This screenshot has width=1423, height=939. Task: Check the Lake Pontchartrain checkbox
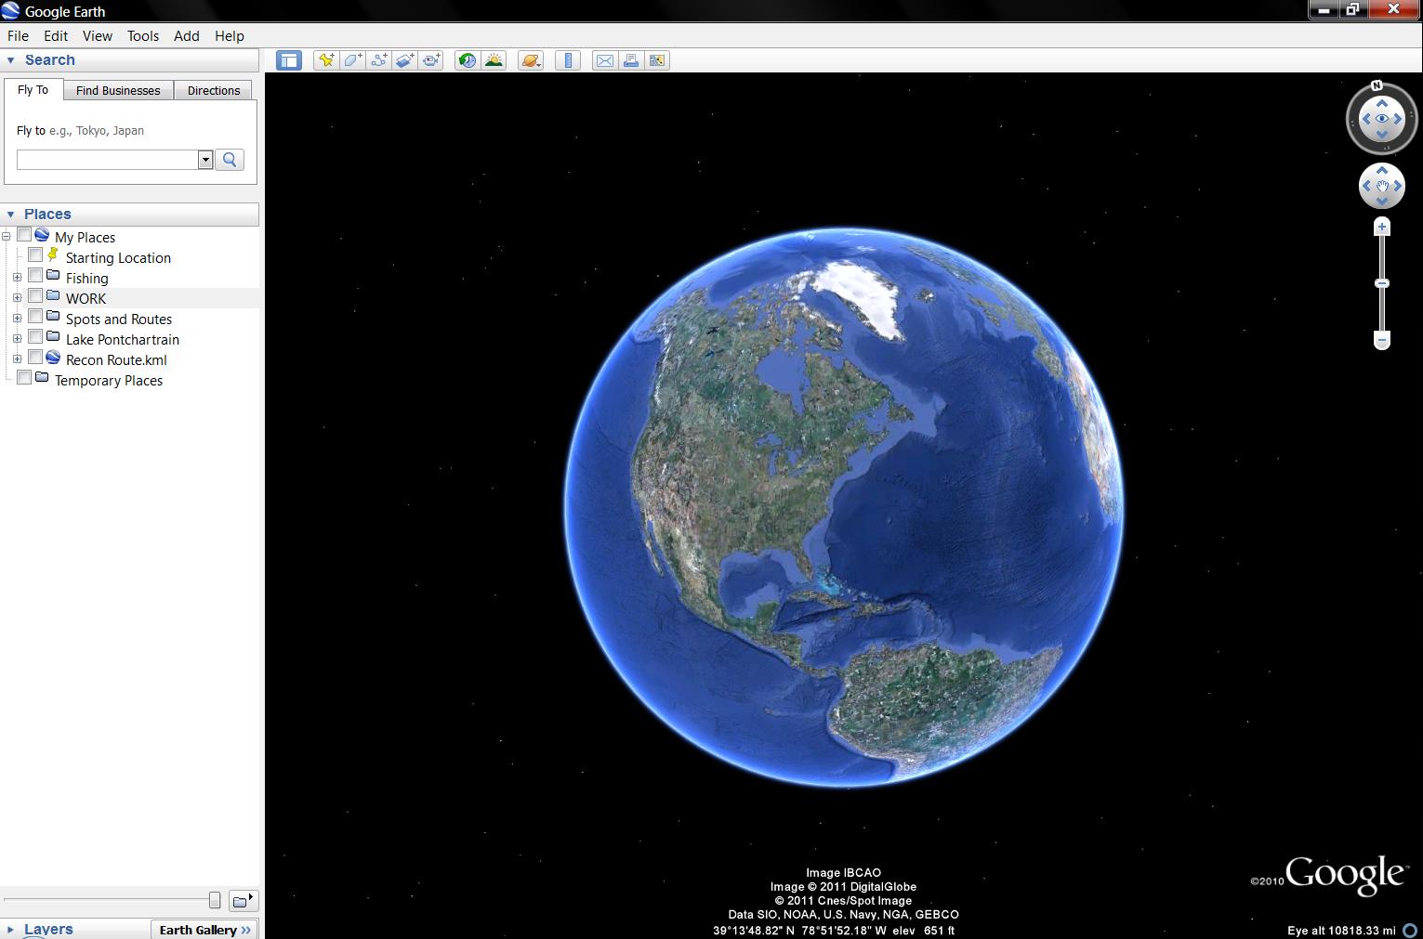tap(35, 338)
